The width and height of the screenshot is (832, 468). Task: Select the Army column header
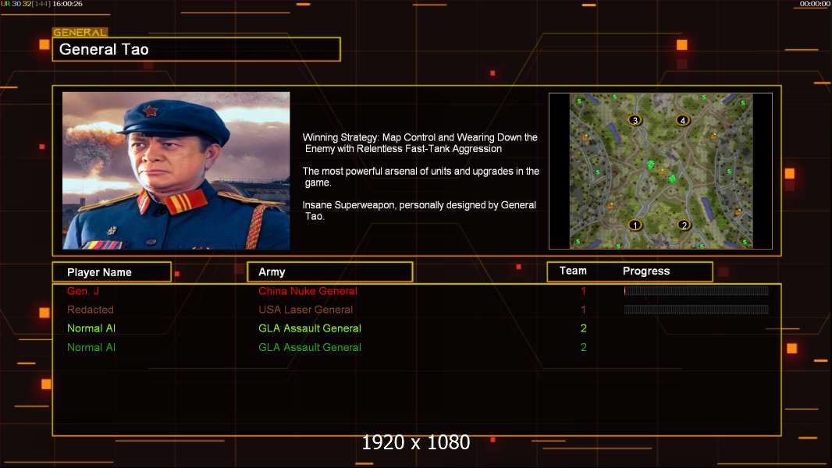pyautogui.click(x=330, y=272)
